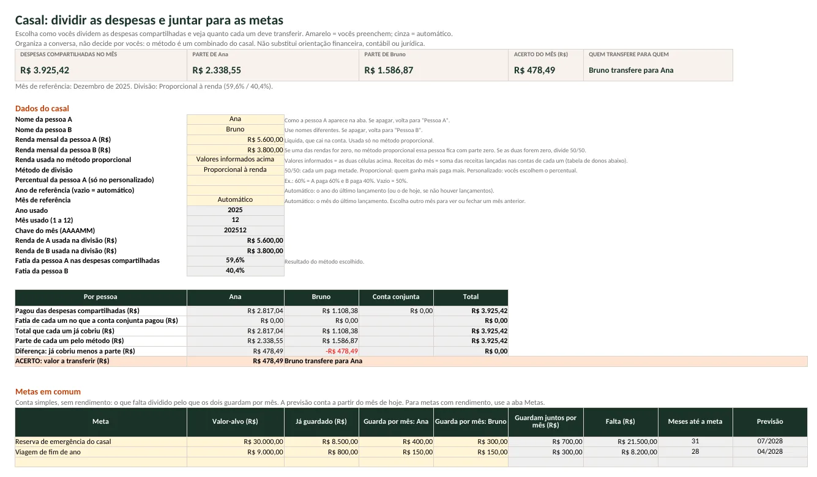Select the "Proporcional à renda" método de divisão cell

coord(236,170)
